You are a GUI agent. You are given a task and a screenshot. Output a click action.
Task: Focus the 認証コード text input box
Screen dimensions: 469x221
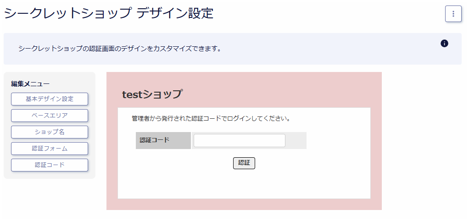coord(239,141)
